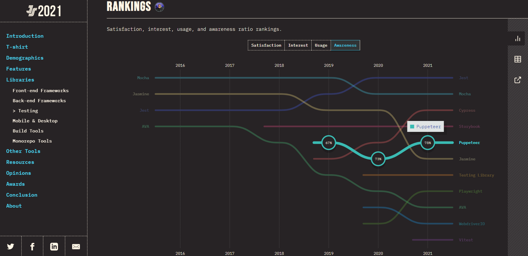The image size is (528, 256).
Task: Click the Testing Library label
Action: click(x=476, y=175)
